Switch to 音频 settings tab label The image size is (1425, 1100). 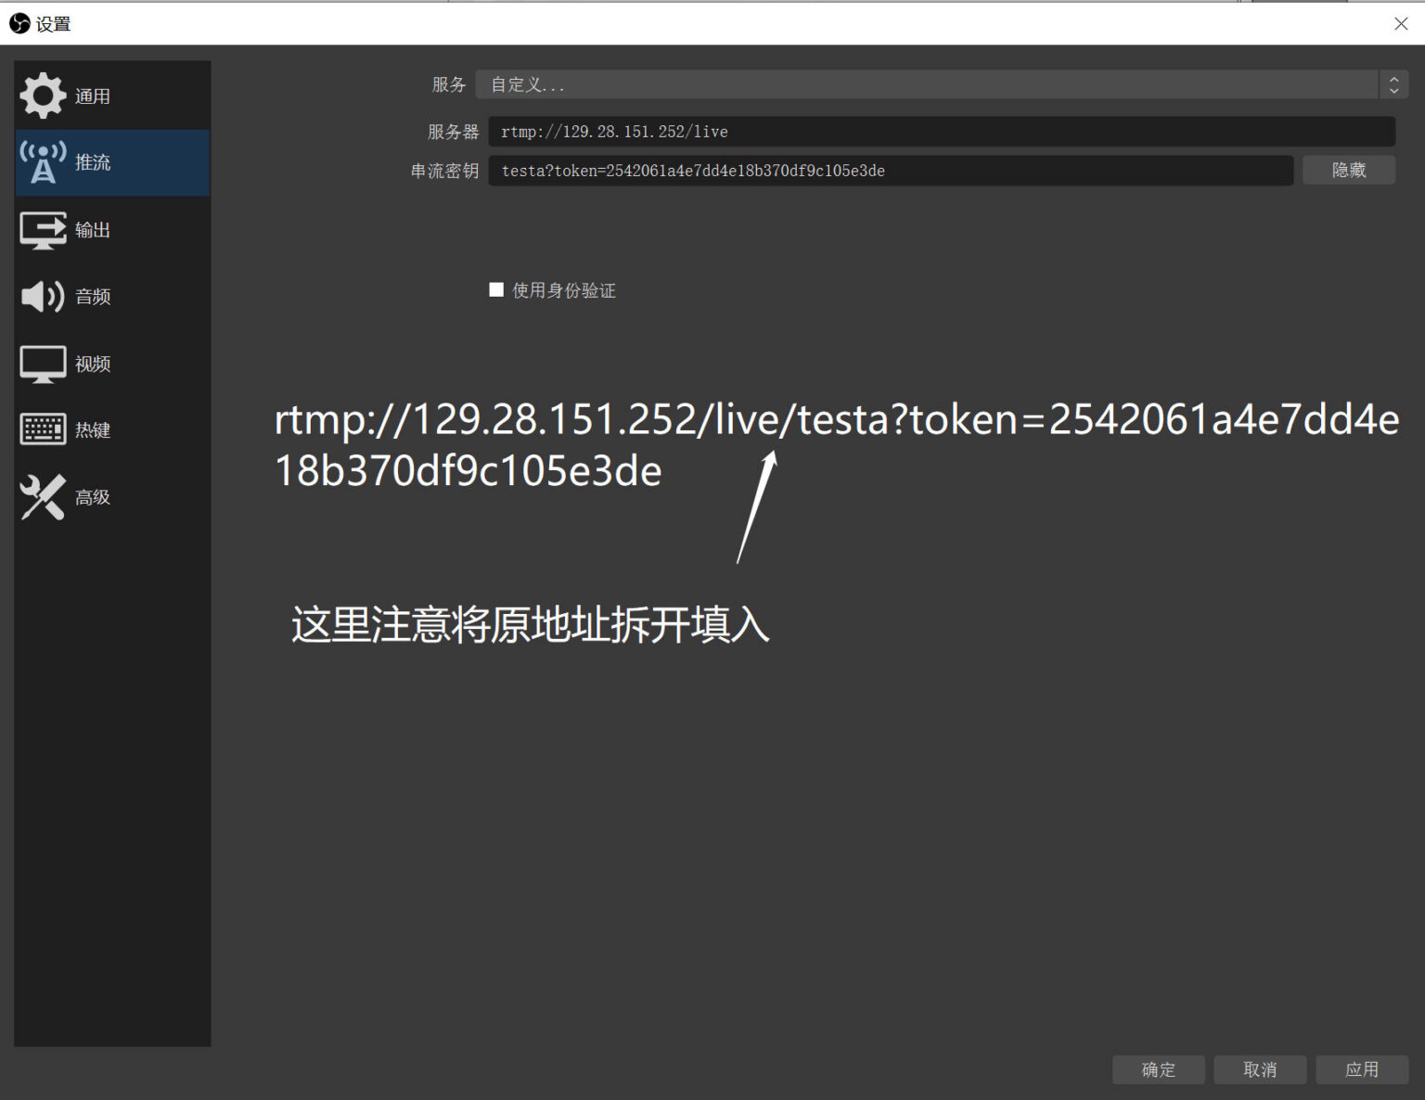click(93, 297)
